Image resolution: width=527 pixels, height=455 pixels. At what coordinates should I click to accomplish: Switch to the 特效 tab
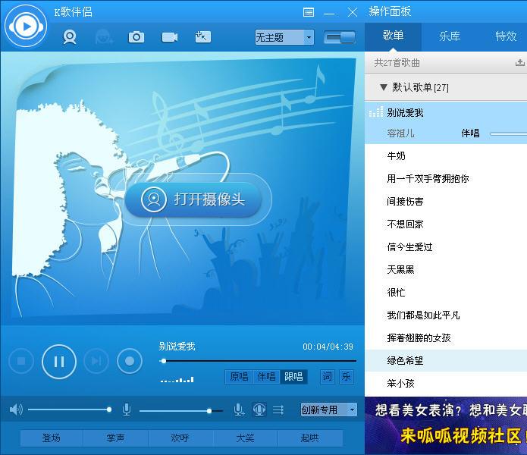[506, 36]
